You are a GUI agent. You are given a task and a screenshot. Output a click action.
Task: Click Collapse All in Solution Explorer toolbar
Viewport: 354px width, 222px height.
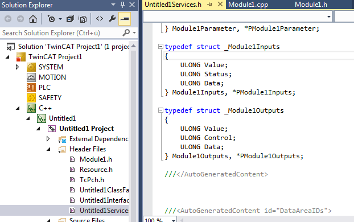point(70,19)
